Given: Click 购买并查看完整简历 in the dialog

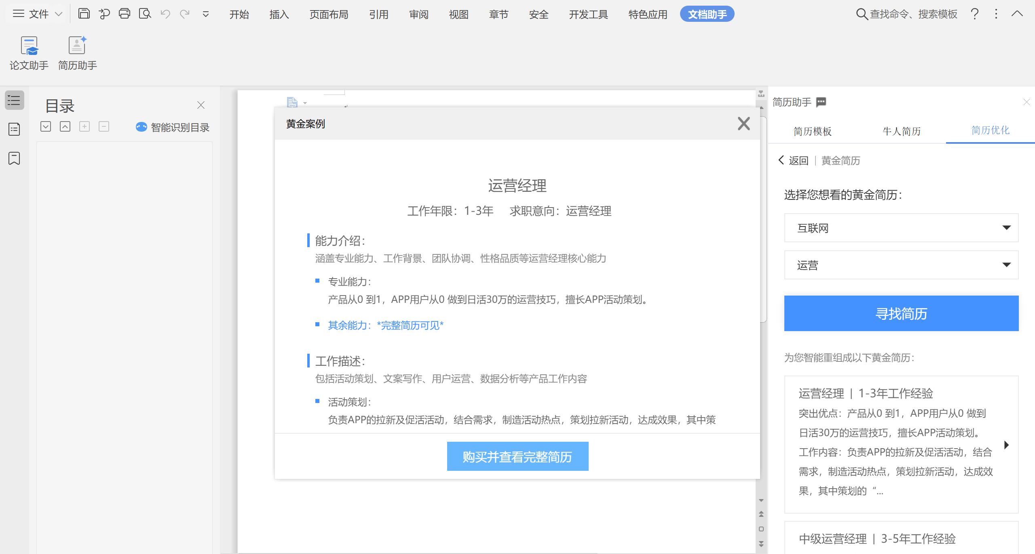Looking at the screenshot, I should [x=517, y=456].
